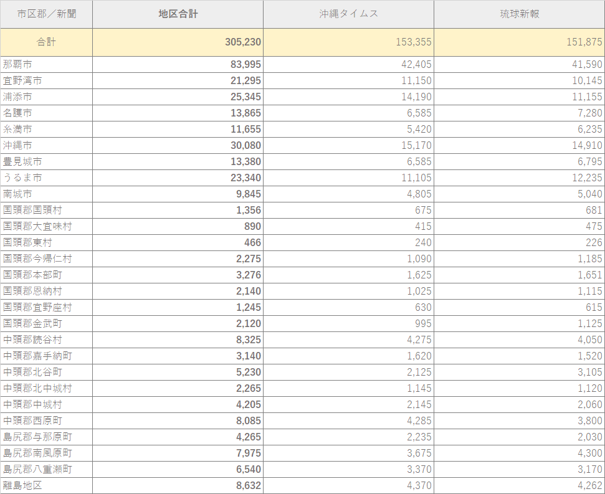The image size is (605, 494).
Task: Click the 1,245 value
Action: point(249,307)
